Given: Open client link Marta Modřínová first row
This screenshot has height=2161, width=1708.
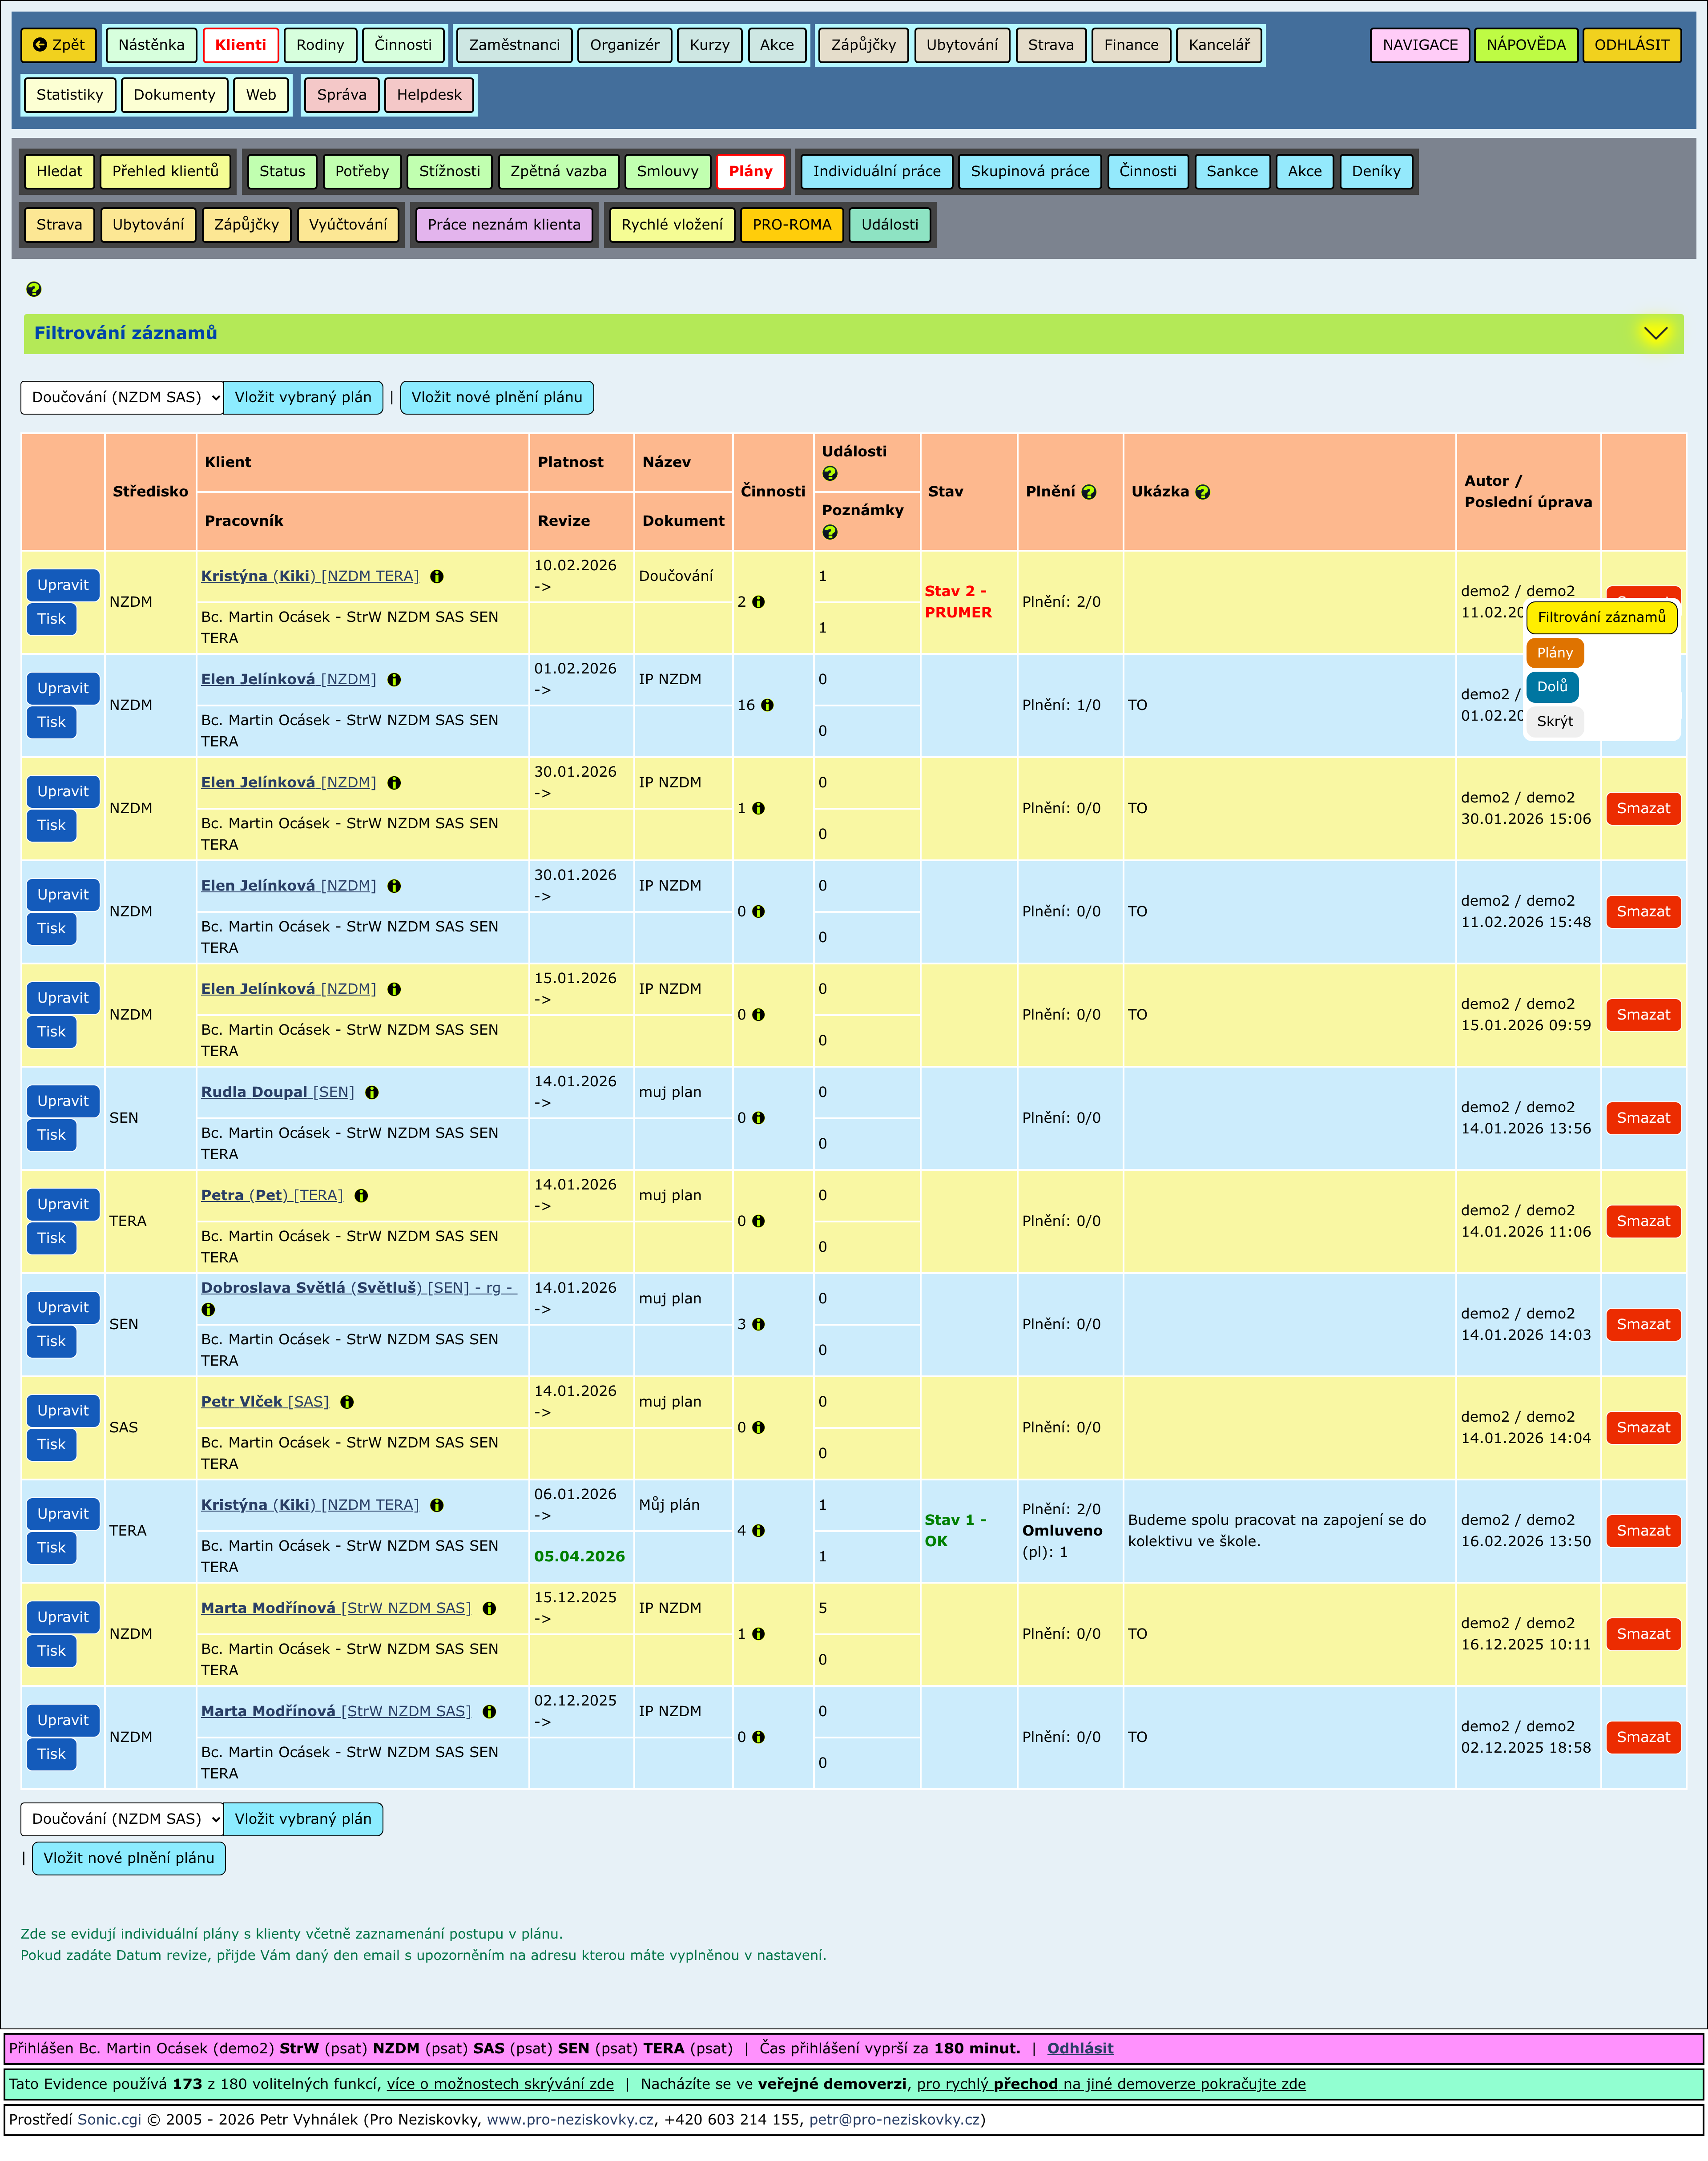Looking at the screenshot, I should (268, 1608).
